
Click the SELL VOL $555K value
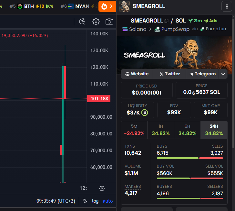coord(215,173)
